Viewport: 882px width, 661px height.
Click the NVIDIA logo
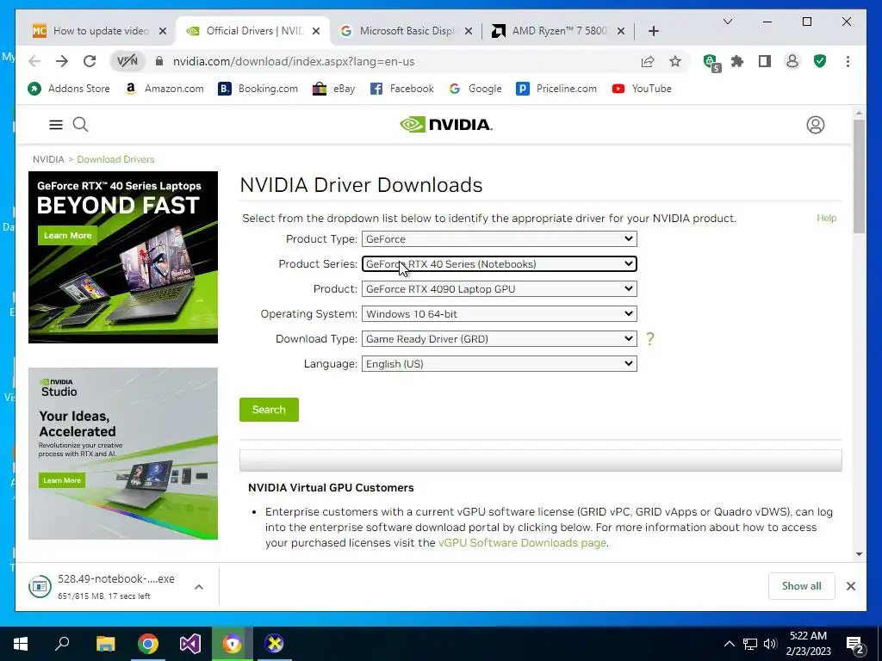coord(446,124)
